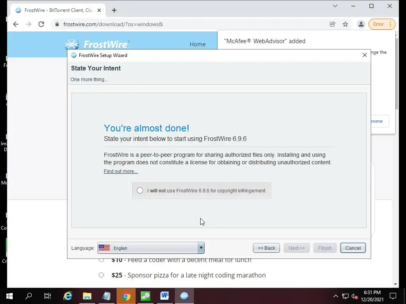The image size is (406, 304).
Task: Open the Windows Start menu
Action: [x=10, y=296]
